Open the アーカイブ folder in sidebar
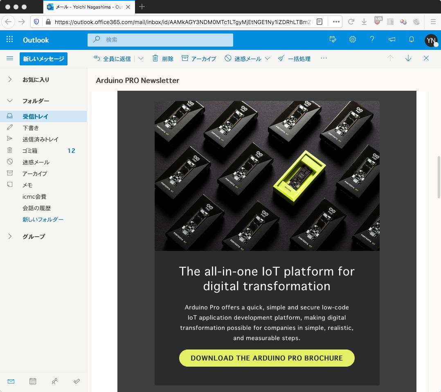Screen dimensions: 441x392 point(43,174)
